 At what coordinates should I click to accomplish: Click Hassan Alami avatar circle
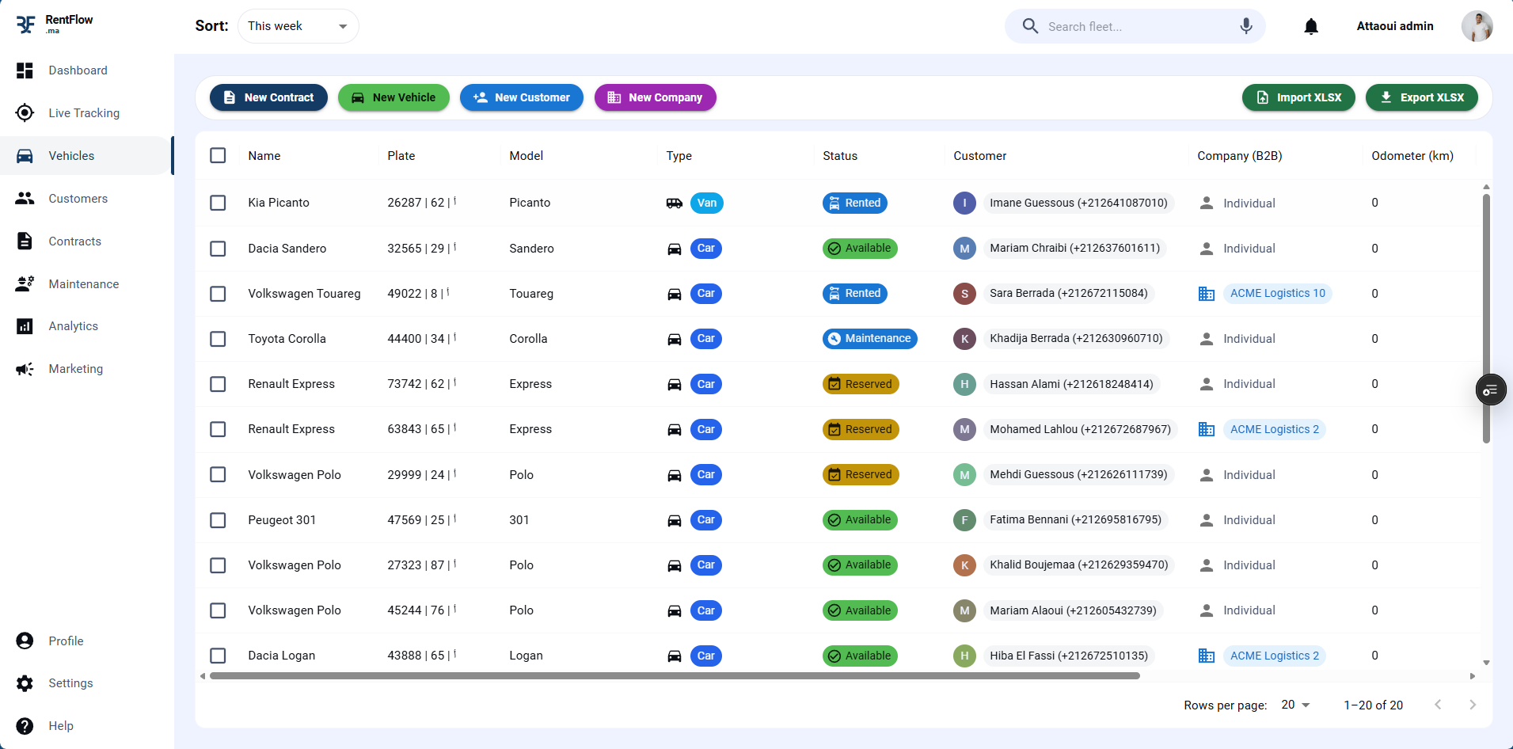(964, 384)
